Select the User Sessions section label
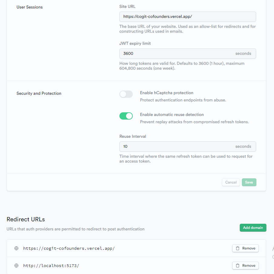 point(29,7)
